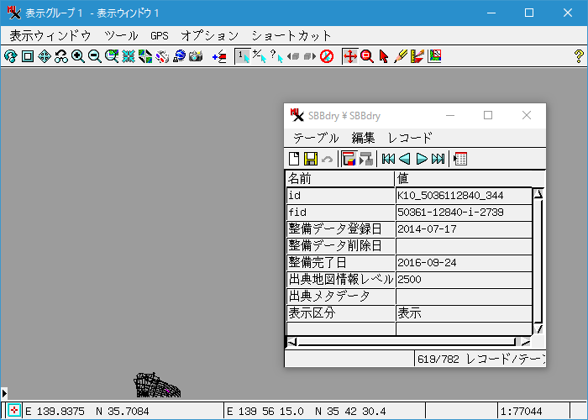This screenshot has width=588, height=420.
Task: Toggle the single record view button
Action: (x=349, y=159)
